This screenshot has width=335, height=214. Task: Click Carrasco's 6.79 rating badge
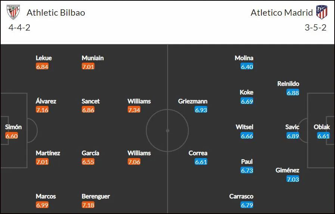point(247,205)
